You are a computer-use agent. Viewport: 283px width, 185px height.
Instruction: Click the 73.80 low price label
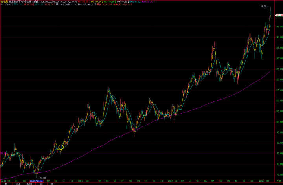[42, 178]
